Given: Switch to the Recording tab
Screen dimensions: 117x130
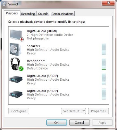Looking at the screenshot, I should pos(28,14).
